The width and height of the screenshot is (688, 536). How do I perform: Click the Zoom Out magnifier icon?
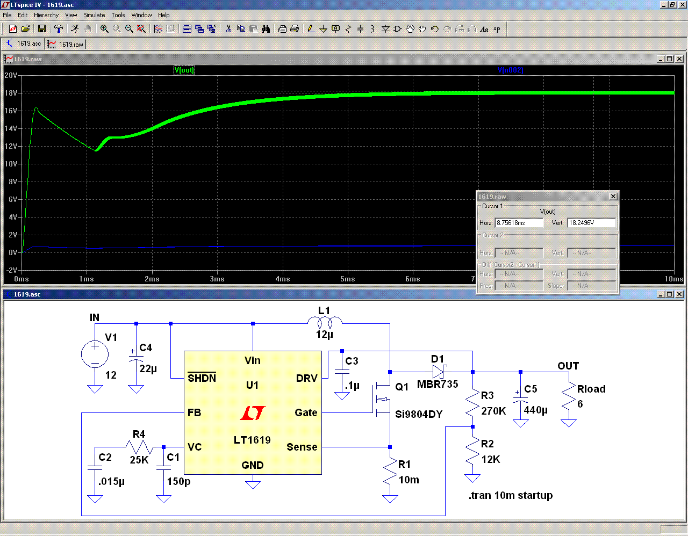tap(129, 29)
